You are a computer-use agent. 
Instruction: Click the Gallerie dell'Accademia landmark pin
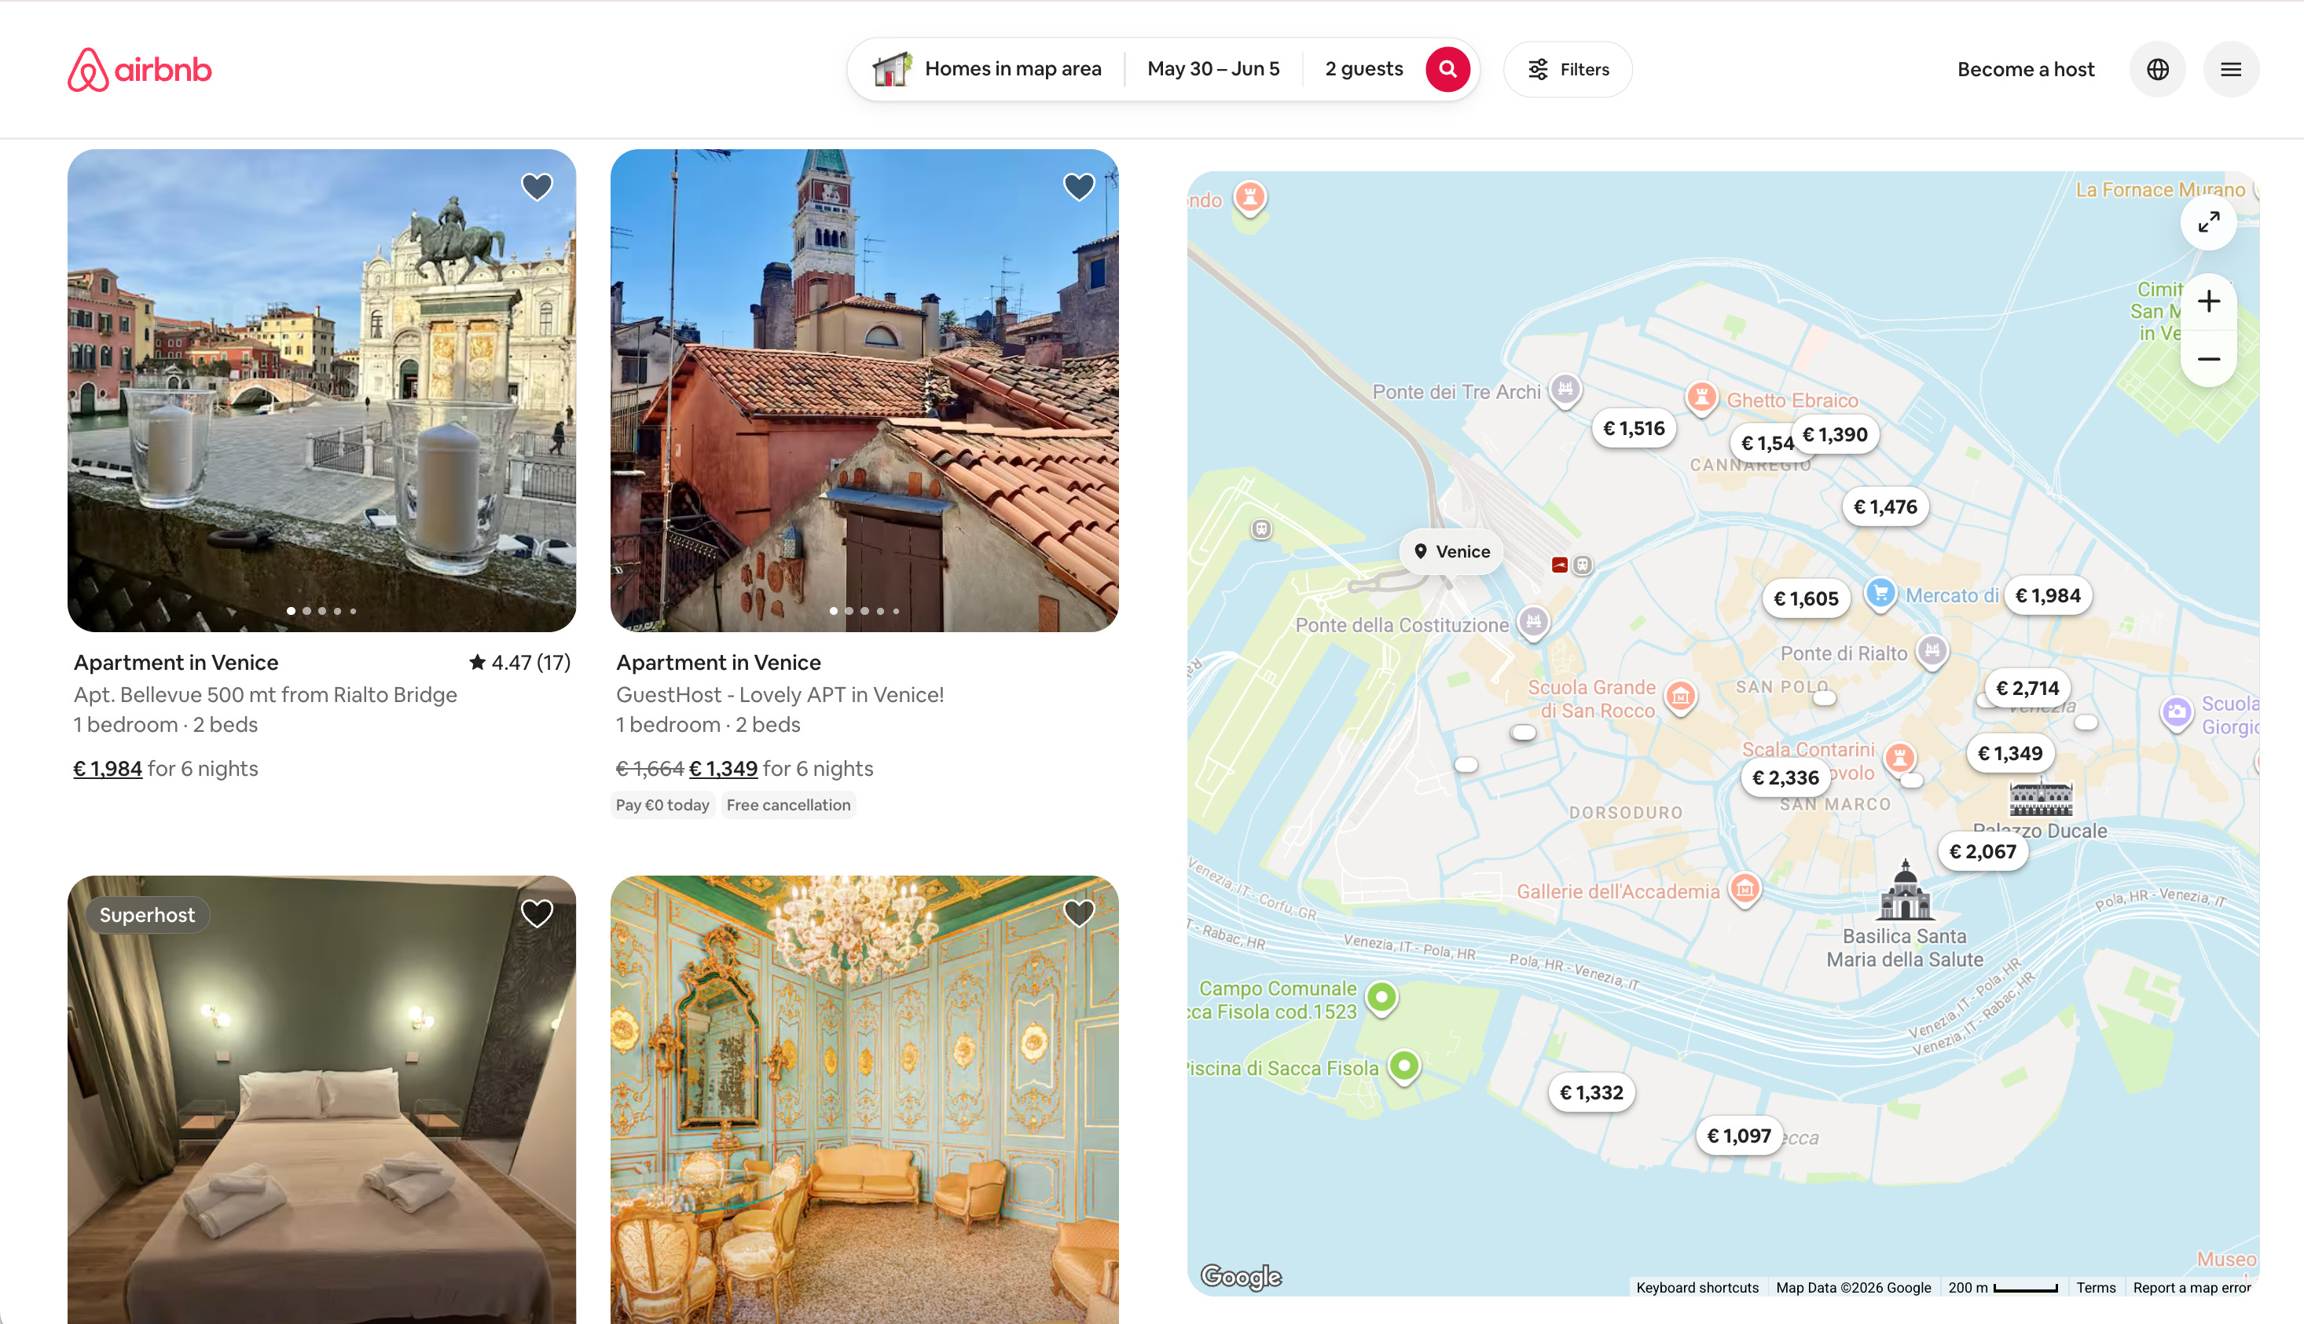point(1744,888)
